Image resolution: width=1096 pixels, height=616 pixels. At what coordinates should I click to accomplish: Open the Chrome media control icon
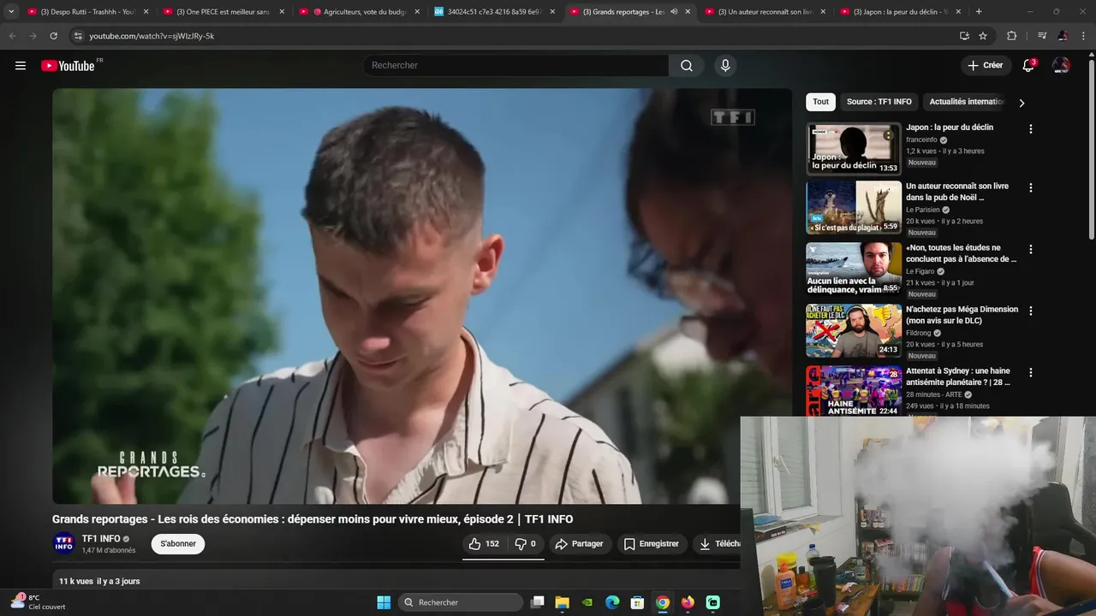point(1042,36)
